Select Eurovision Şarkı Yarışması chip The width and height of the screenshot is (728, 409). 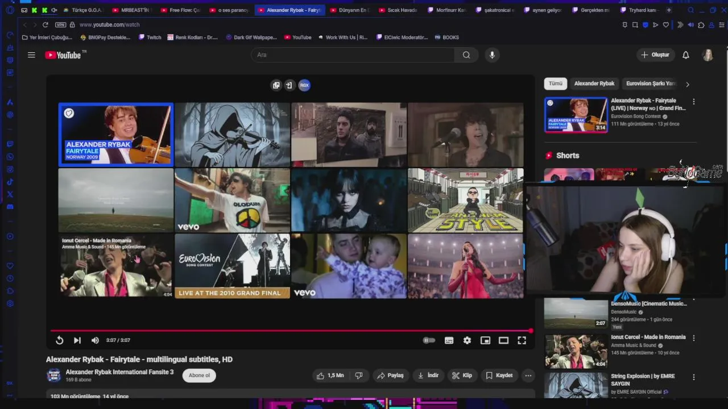650,84
